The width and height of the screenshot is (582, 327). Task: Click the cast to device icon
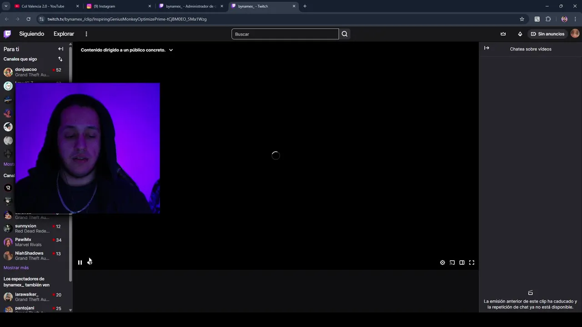(x=452, y=263)
